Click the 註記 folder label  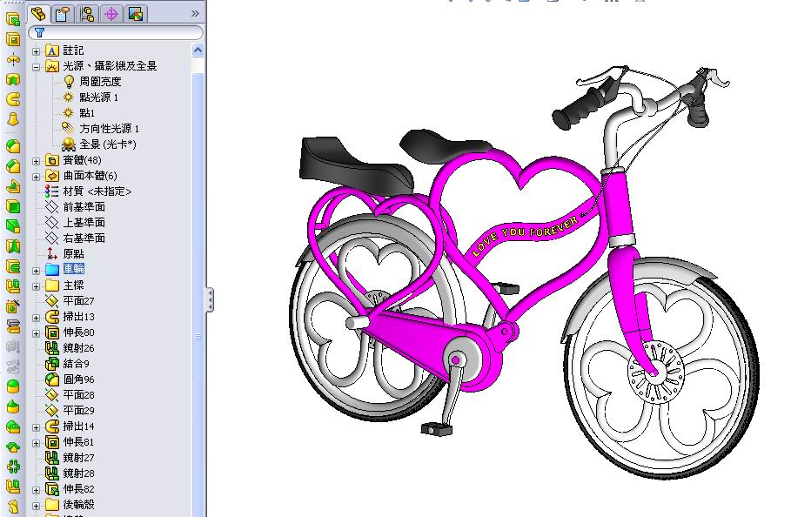click(73, 50)
